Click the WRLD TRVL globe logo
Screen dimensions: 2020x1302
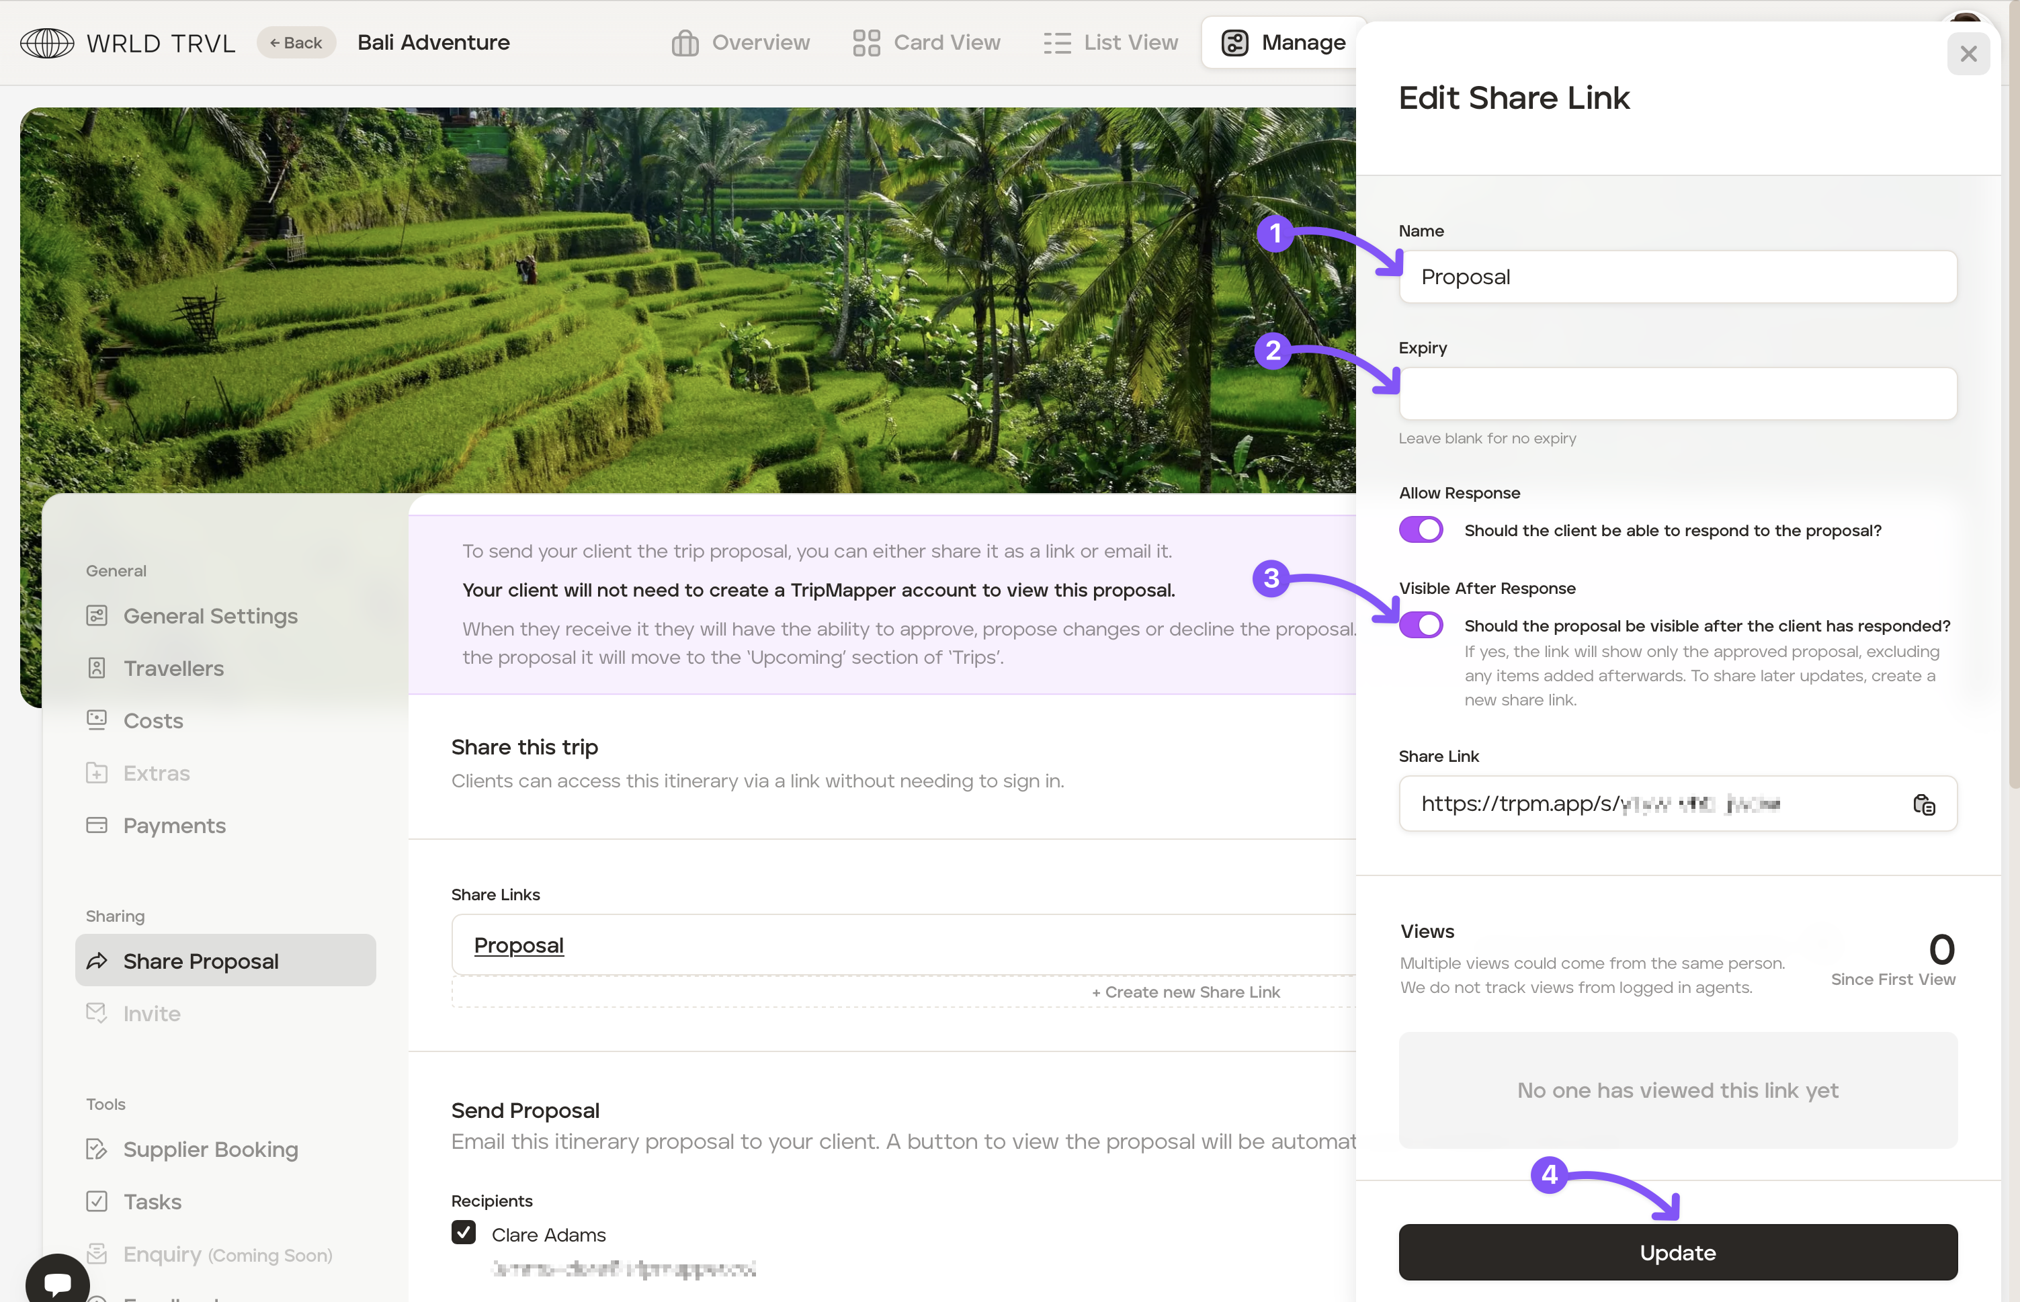click(47, 42)
